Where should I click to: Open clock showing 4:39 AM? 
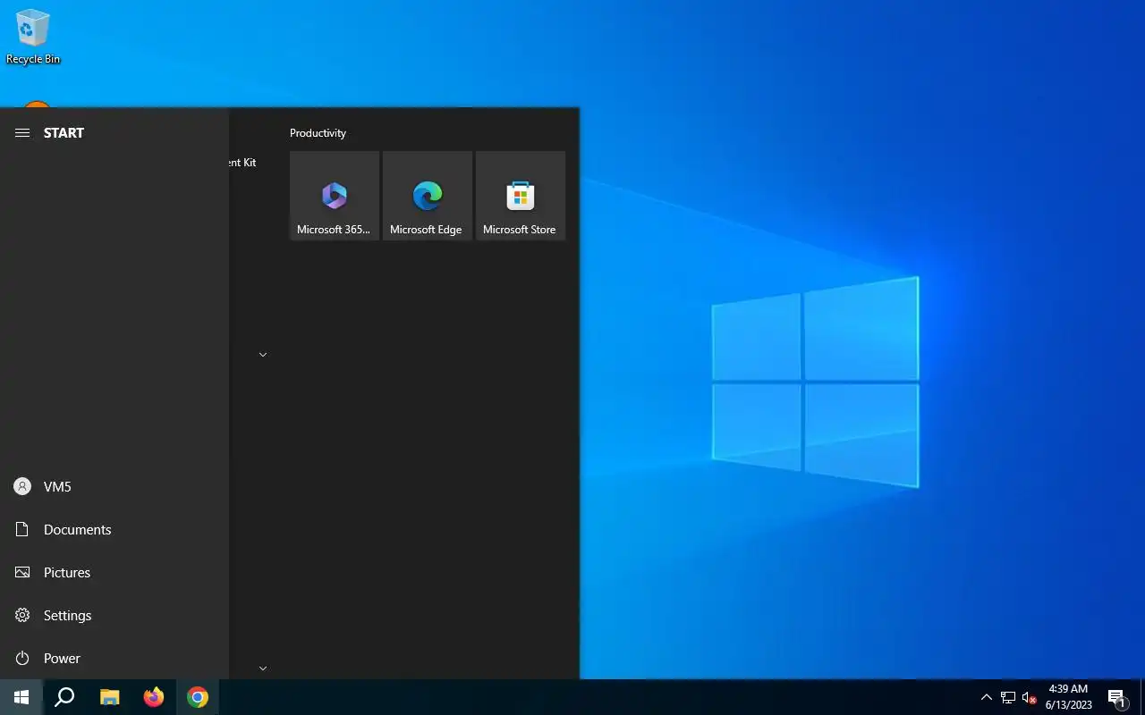click(1068, 697)
